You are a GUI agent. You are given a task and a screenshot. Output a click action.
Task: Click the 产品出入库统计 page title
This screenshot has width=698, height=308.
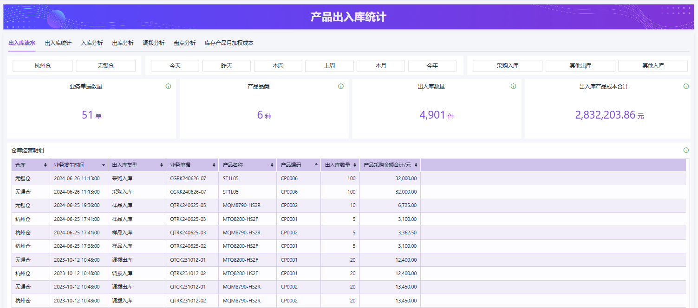[348, 17]
